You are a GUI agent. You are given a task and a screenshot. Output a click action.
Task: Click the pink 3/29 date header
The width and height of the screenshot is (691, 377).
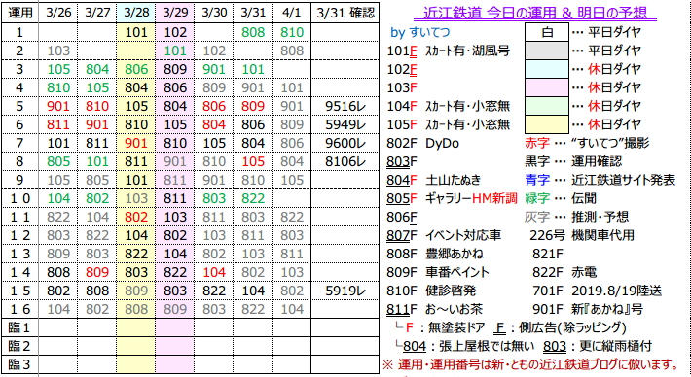175,13
